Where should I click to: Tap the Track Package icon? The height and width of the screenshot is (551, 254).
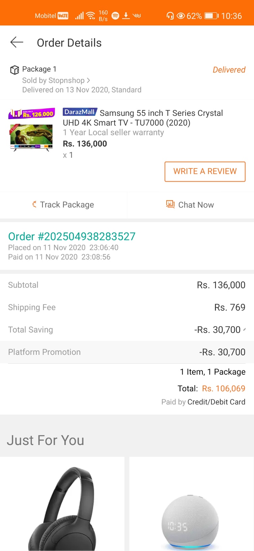34,204
